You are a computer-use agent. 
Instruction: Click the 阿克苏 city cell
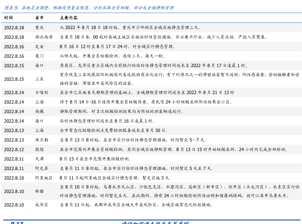tap(41, 169)
